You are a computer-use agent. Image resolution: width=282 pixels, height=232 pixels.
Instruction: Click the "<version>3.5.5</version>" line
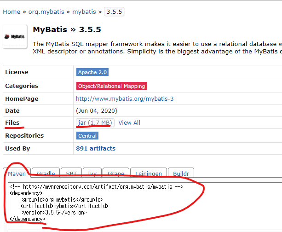[x=54, y=213]
